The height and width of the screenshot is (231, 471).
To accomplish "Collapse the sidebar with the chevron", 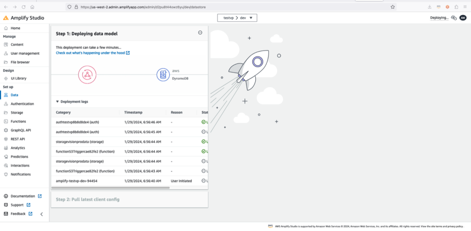I will (x=41, y=214).
